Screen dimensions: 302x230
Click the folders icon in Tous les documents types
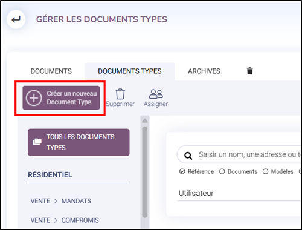(x=37, y=142)
